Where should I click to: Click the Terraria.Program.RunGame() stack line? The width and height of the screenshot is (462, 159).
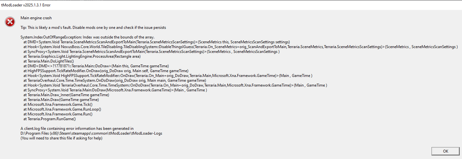(x=49, y=119)
